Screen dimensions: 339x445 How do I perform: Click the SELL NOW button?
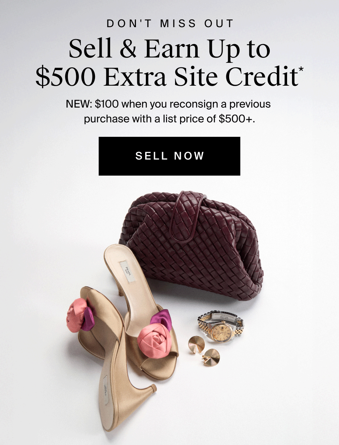(x=169, y=156)
